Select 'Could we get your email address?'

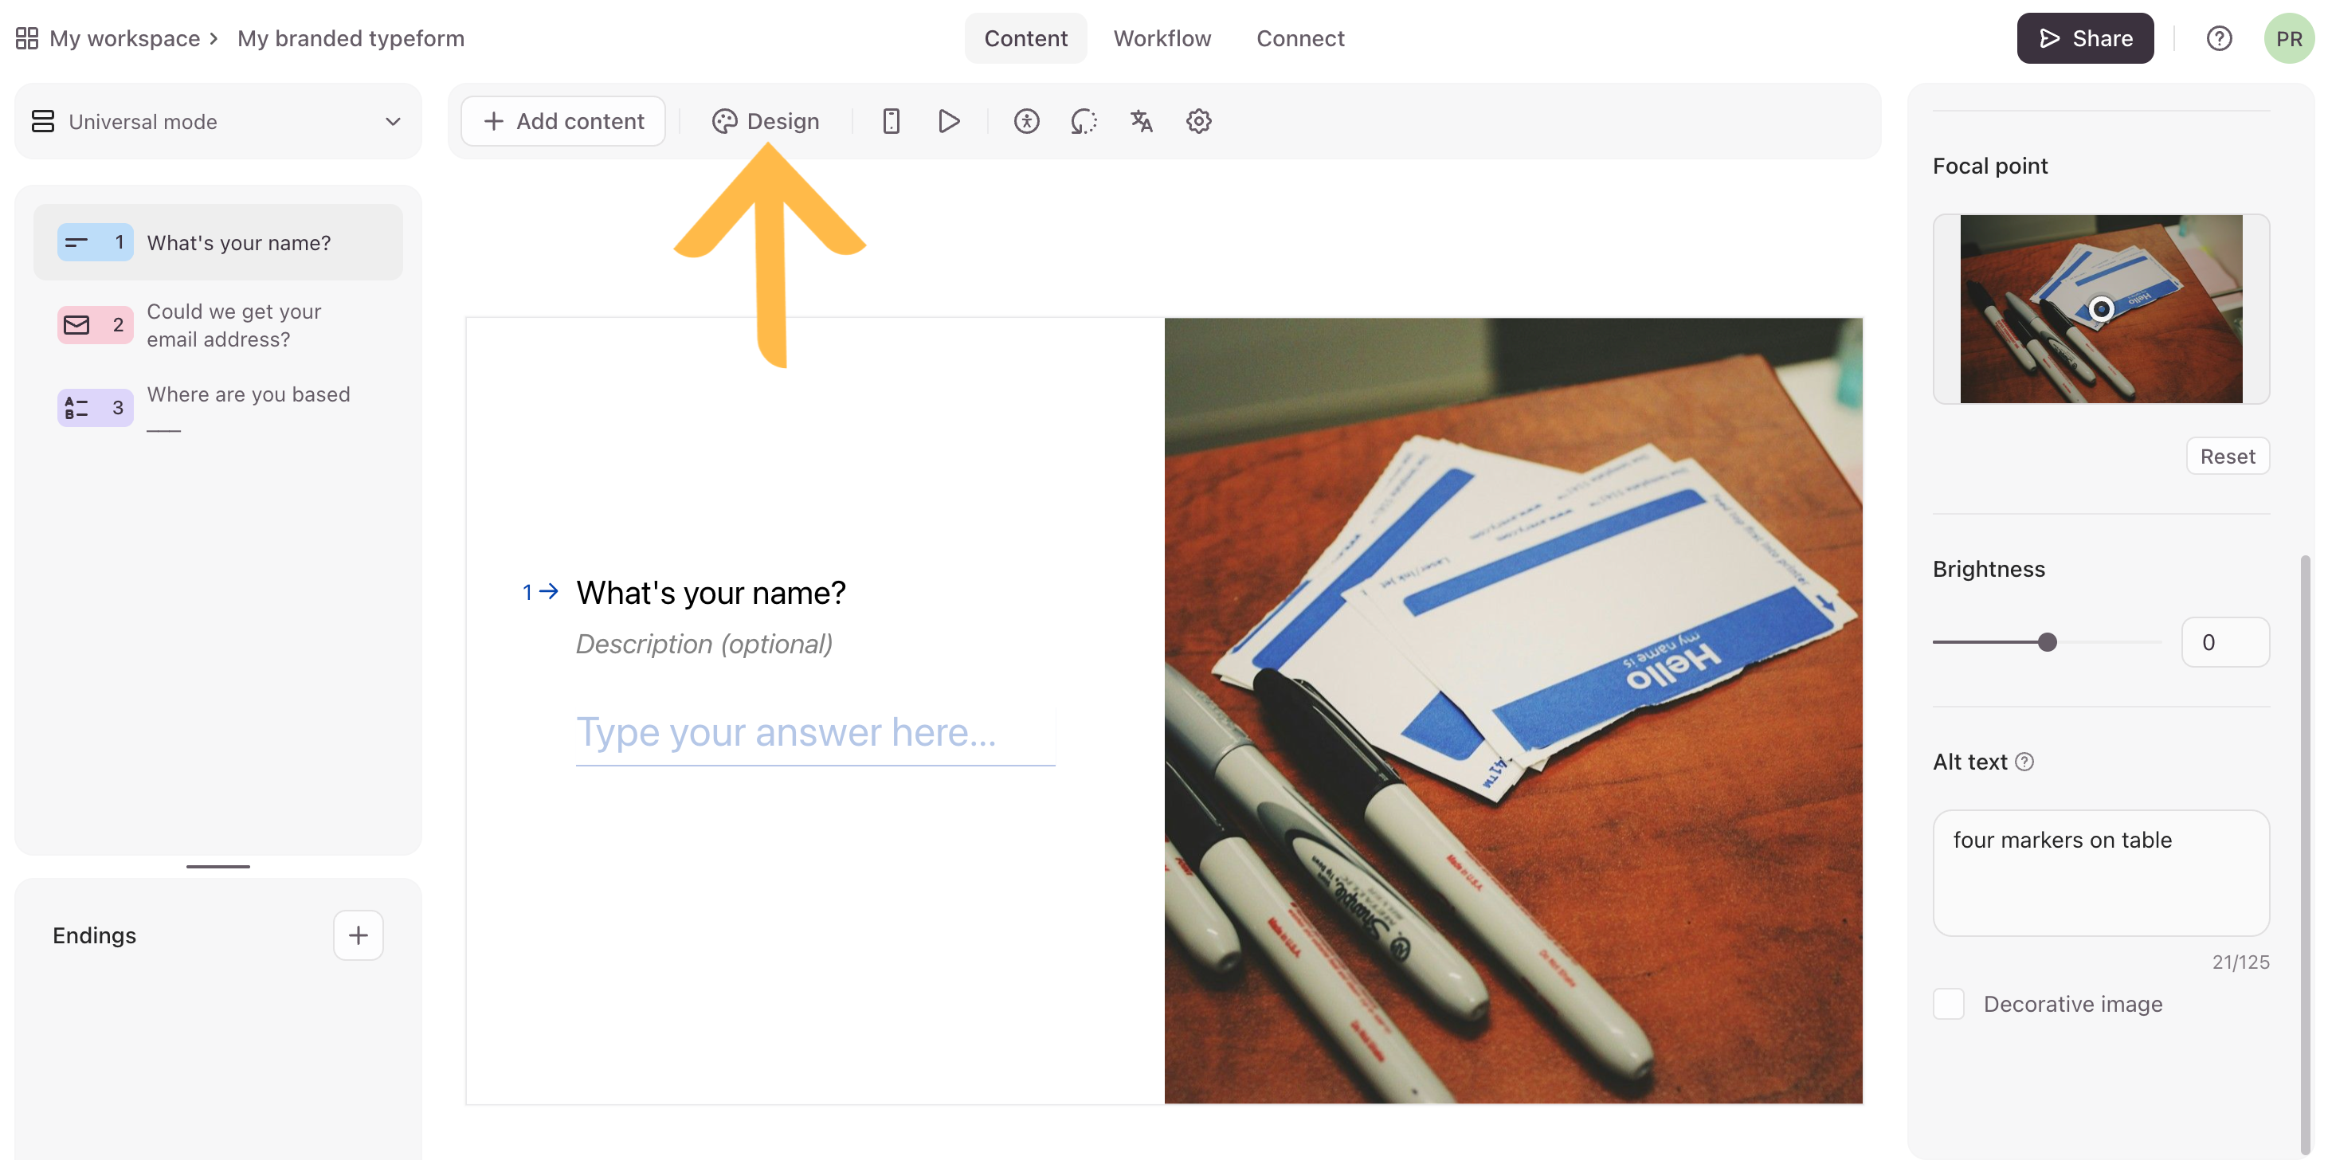pyautogui.click(x=218, y=325)
